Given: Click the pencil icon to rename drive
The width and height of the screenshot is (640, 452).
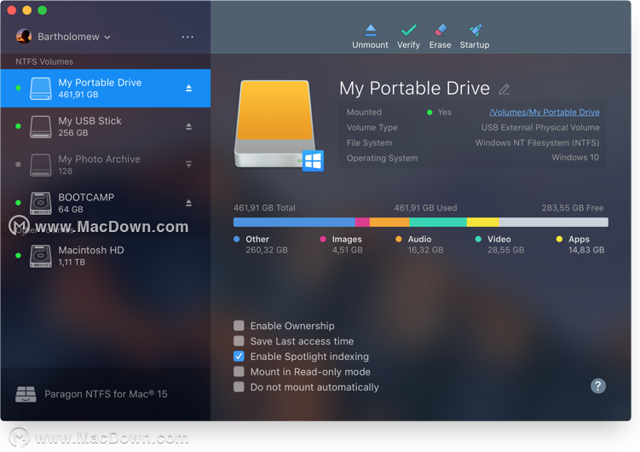Looking at the screenshot, I should [x=505, y=89].
